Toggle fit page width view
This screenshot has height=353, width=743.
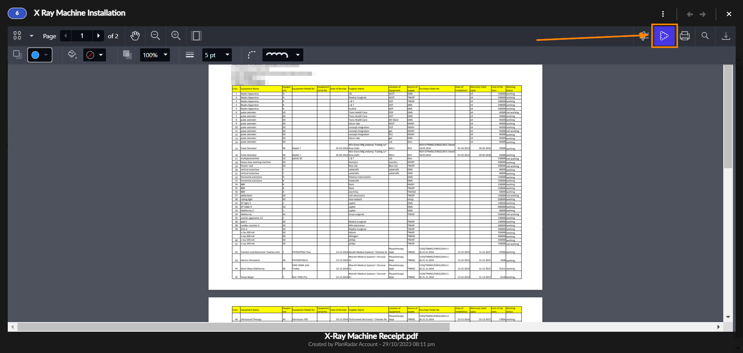[196, 36]
